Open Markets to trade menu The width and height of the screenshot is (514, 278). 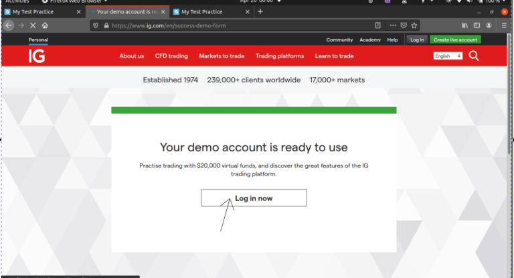[222, 56]
